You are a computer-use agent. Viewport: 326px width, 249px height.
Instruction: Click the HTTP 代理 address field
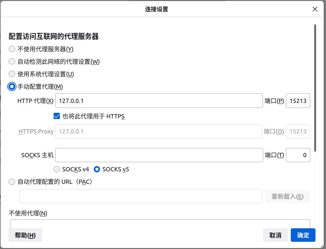[x=159, y=101]
